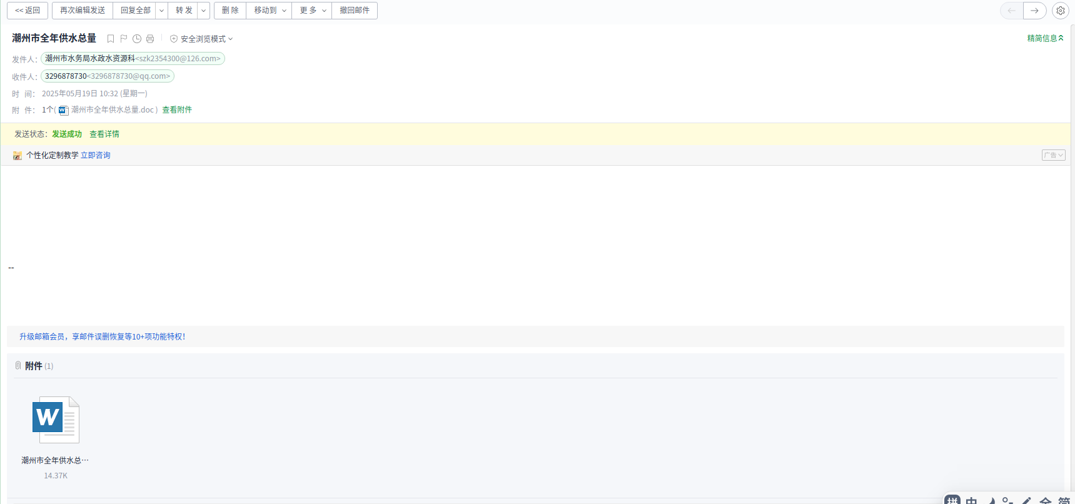Go to next email with right arrow
This screenshot has height=504, width=1075.
1035,11
